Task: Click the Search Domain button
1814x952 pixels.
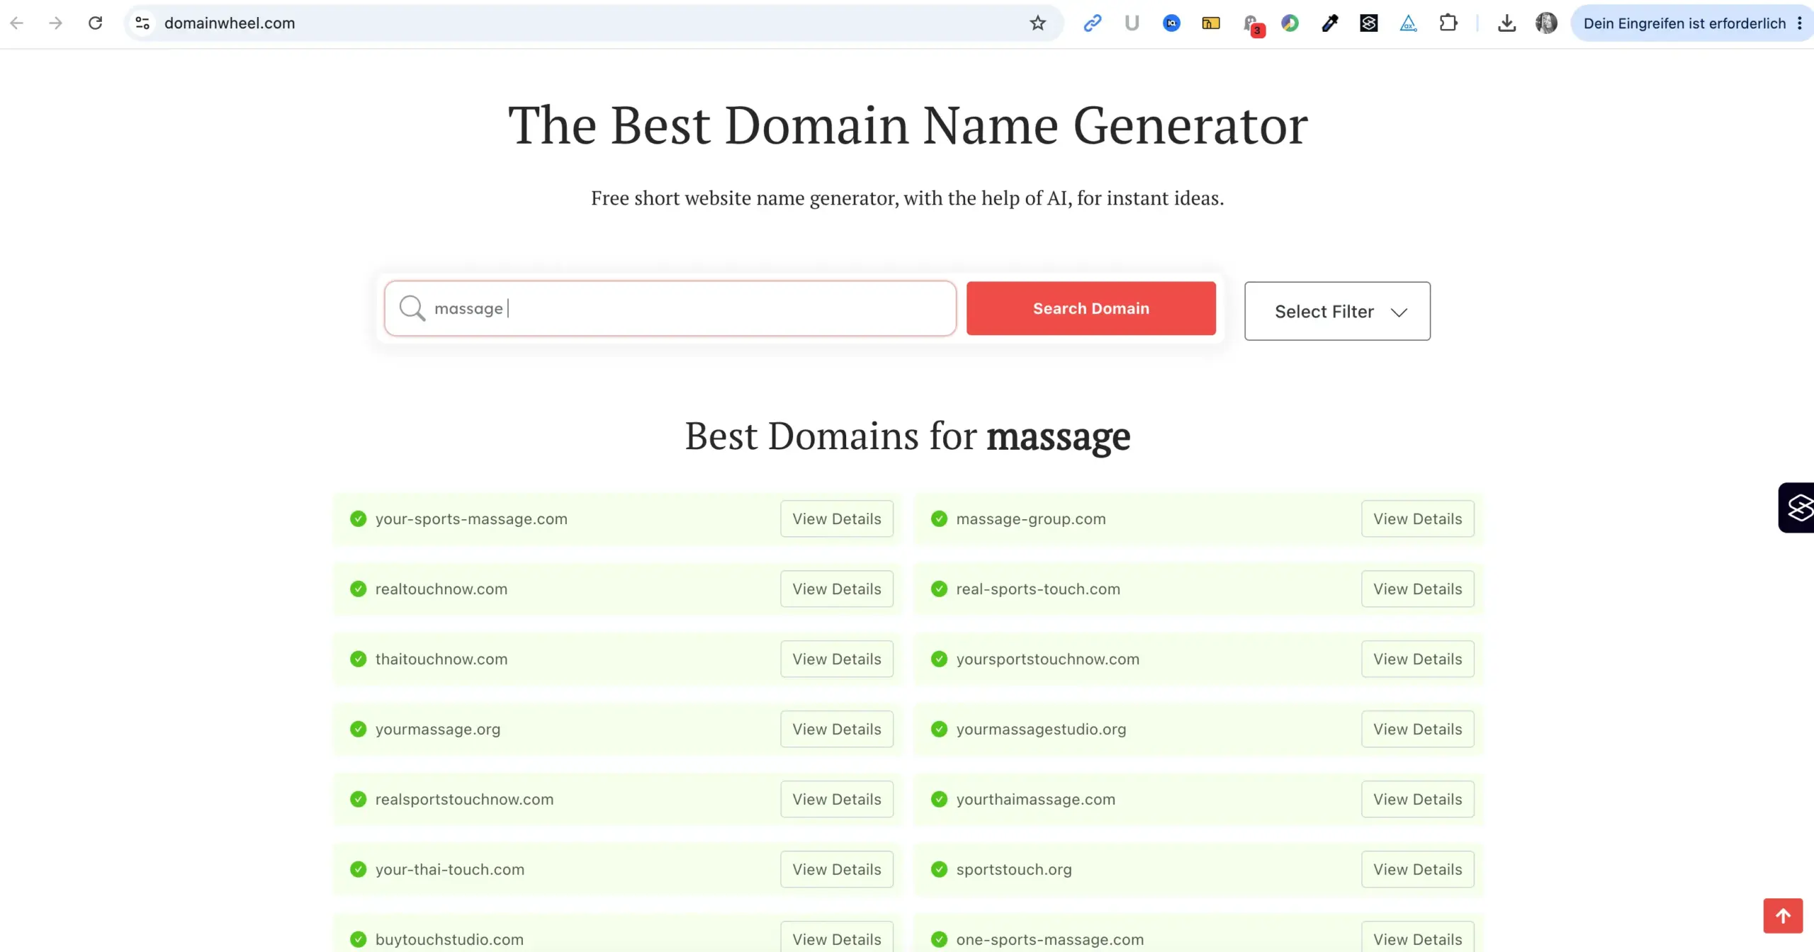Action: (1091, 308)
